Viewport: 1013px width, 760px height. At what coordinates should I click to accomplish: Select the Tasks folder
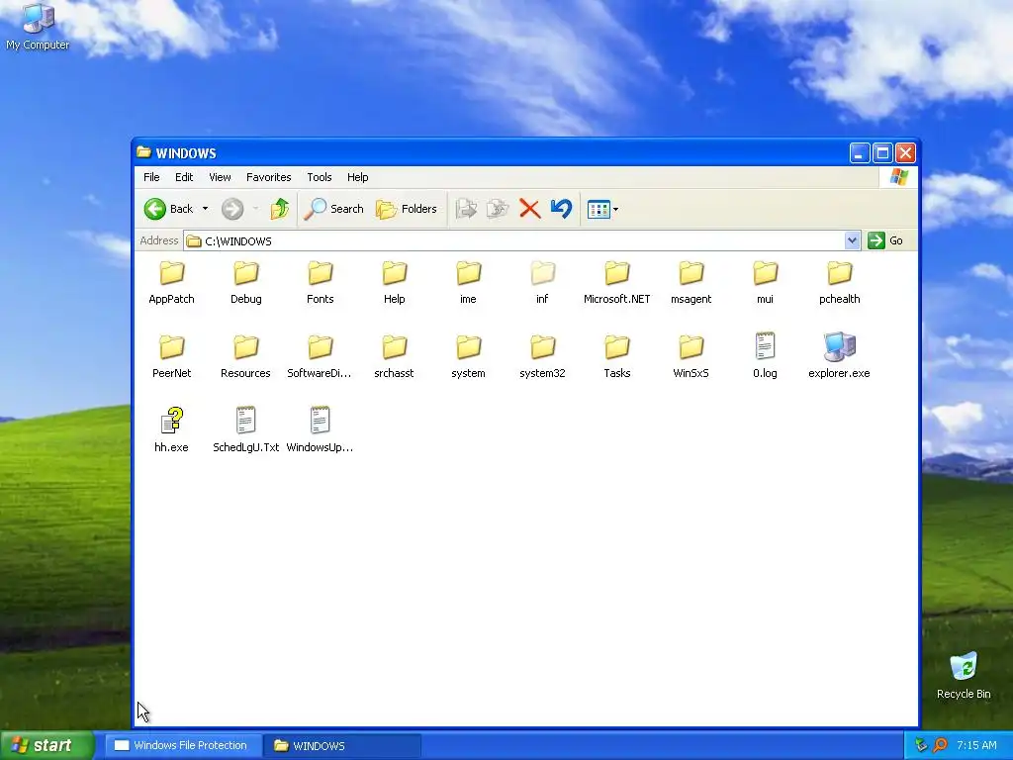[x=617, y=356]
